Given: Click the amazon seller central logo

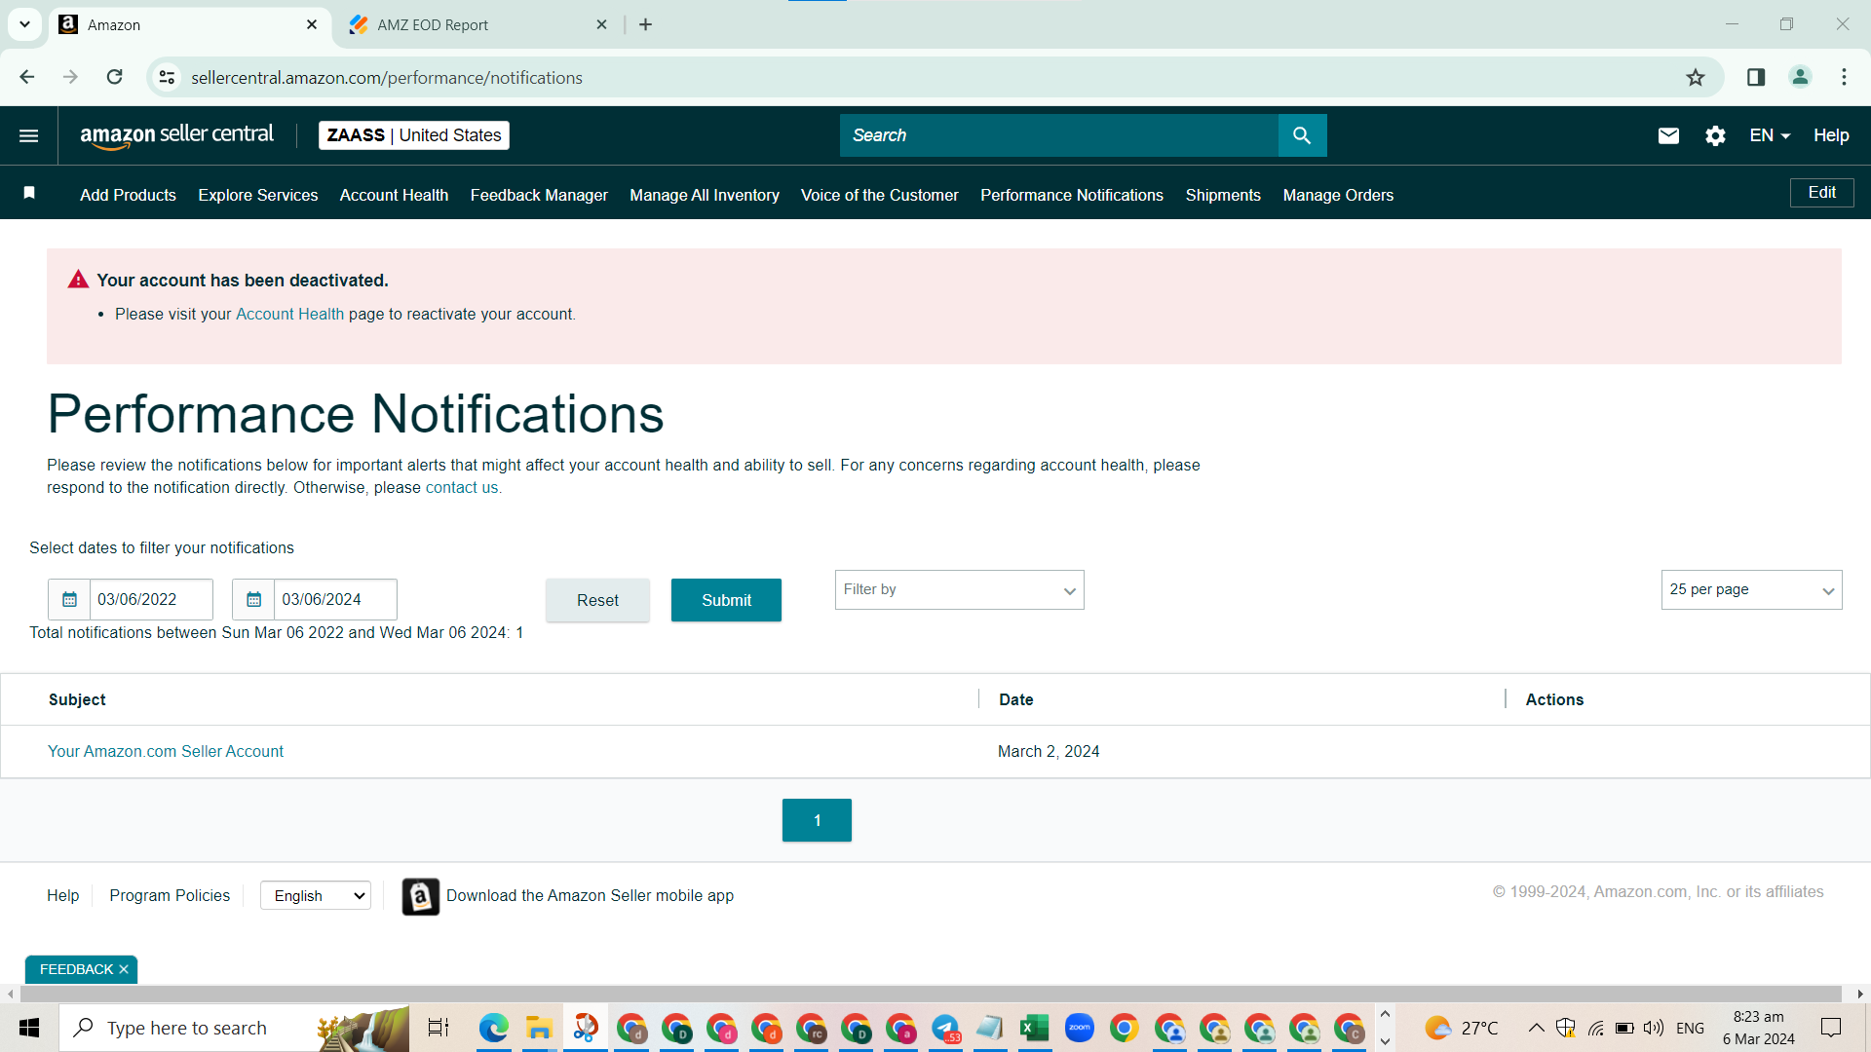Looking at the screenshot, I should [x=176, y=135].
